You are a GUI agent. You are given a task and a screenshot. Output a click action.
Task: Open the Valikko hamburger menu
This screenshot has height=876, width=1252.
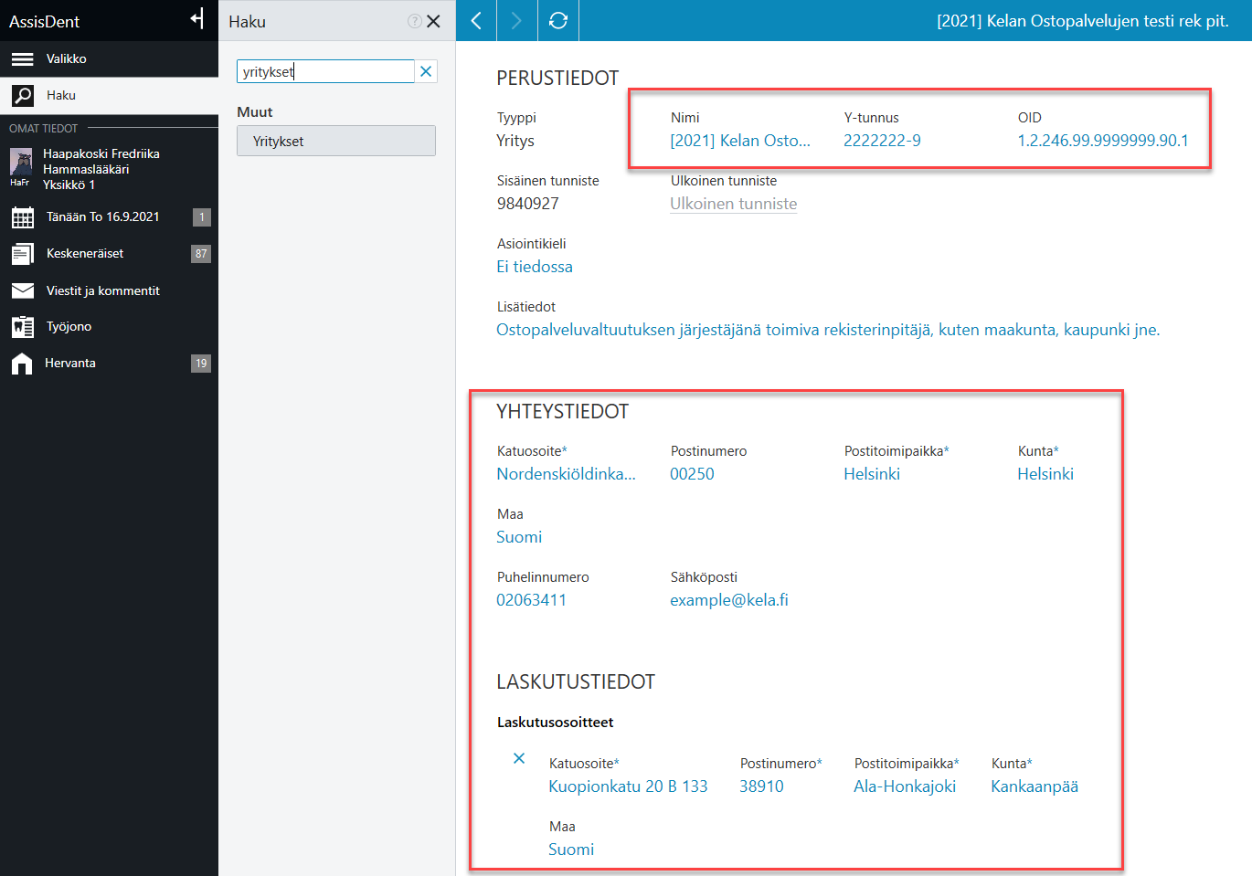click(109, 58)
